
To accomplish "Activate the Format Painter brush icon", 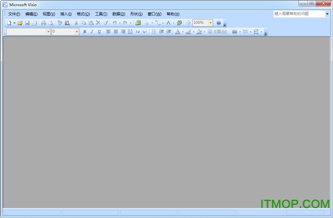I will click(105, 23).
